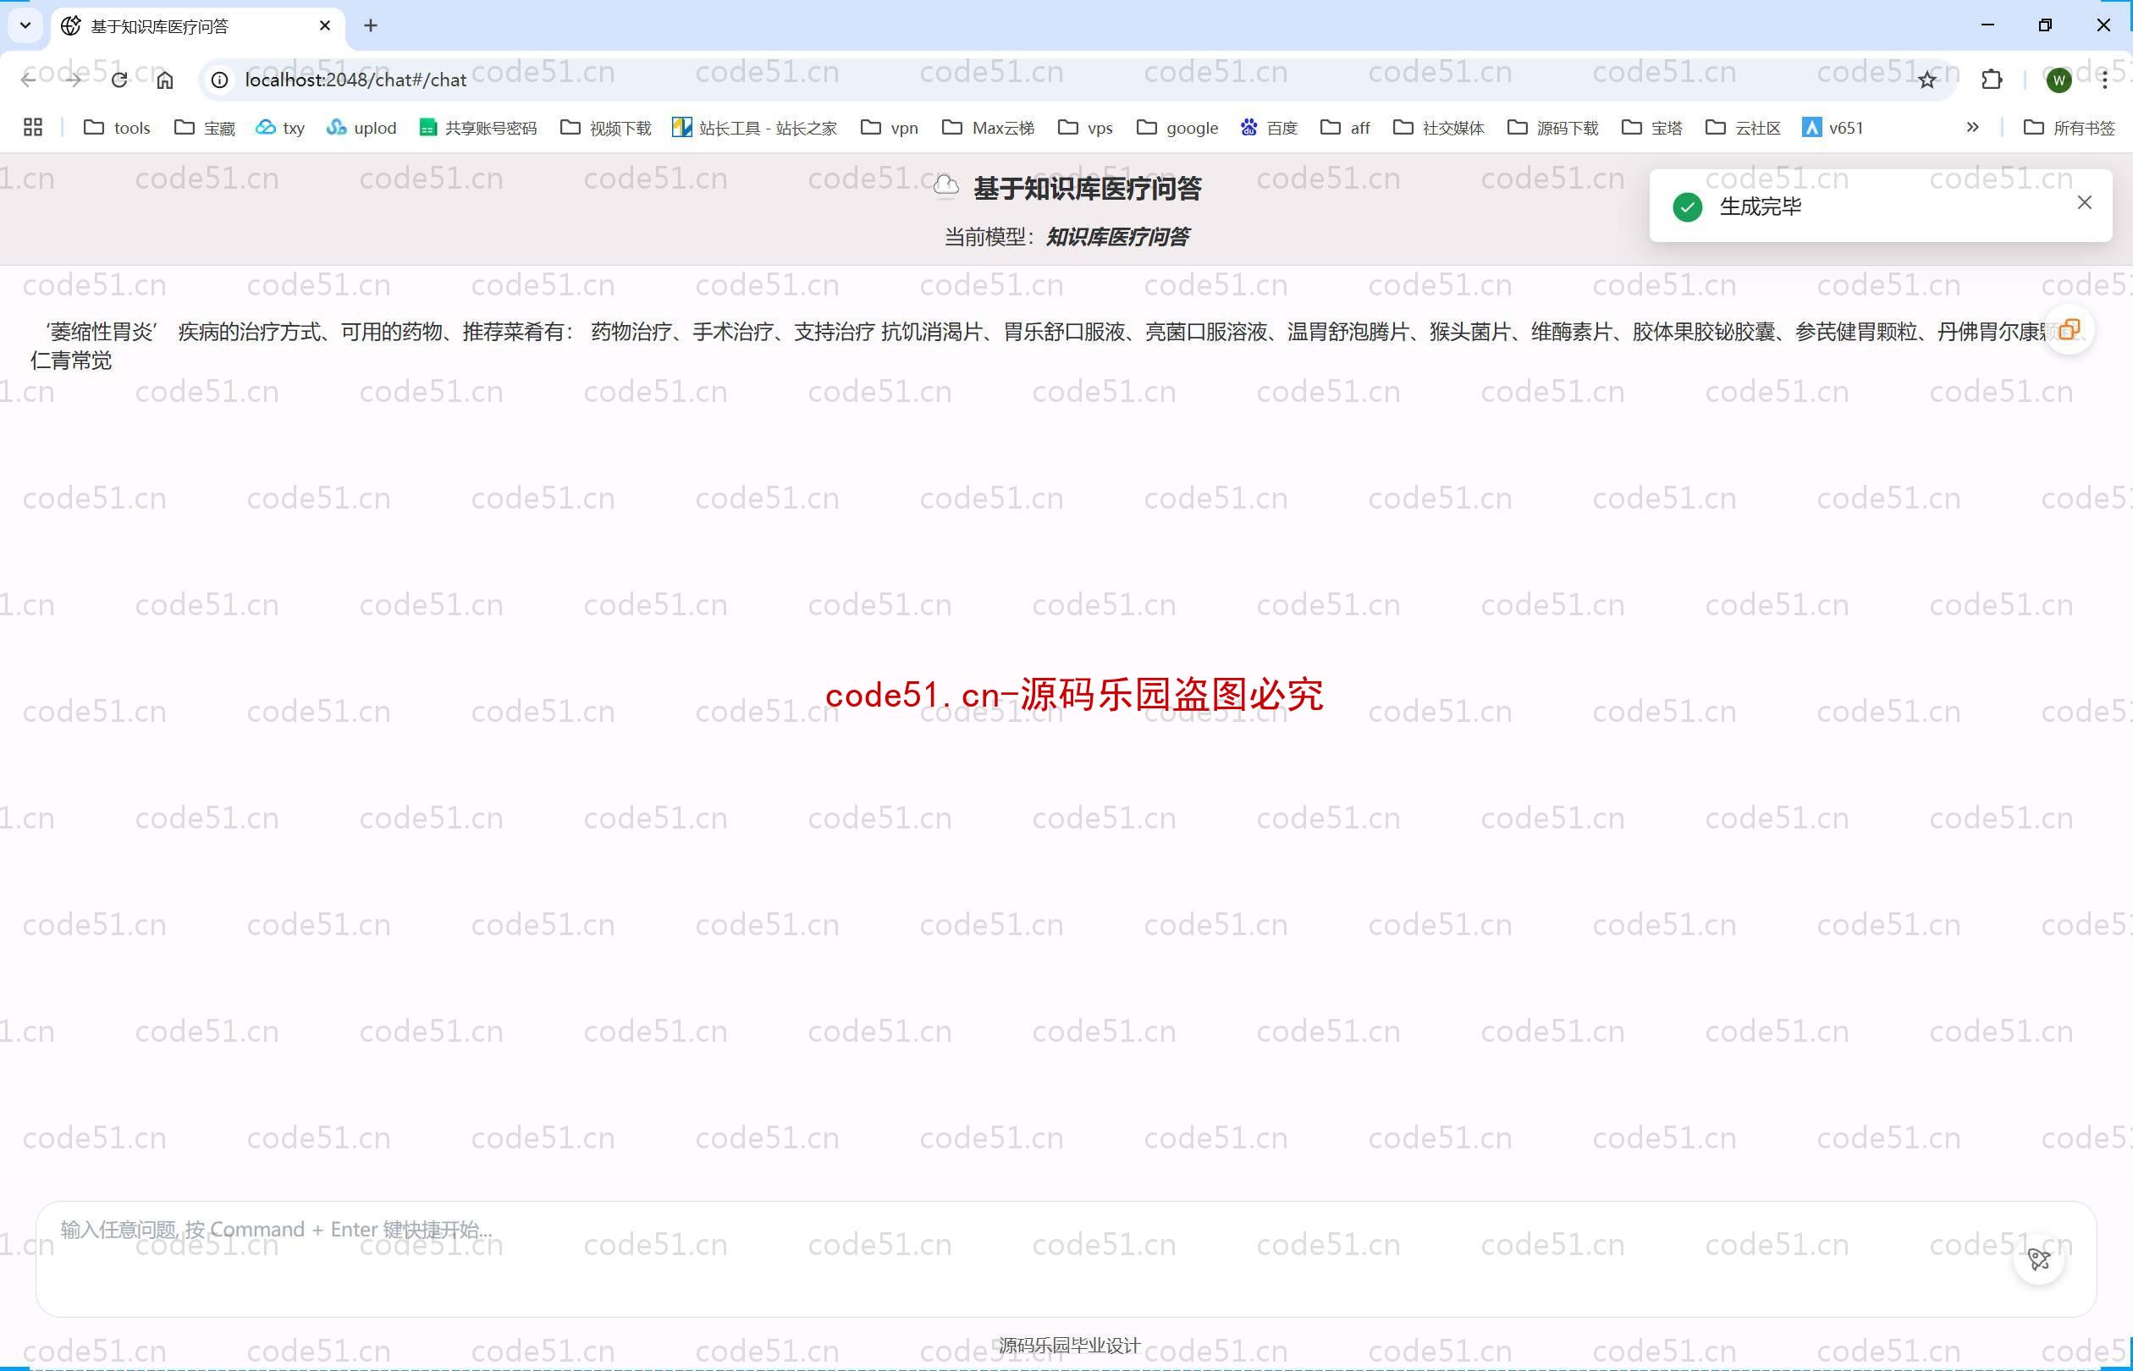
Task: Reload the page with browser refresh
Action: point(119,80)
